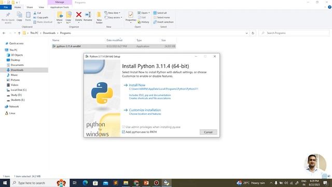
Task: Open Task View on taskbar
Action: pyautogui.click(x=75, y=183)
